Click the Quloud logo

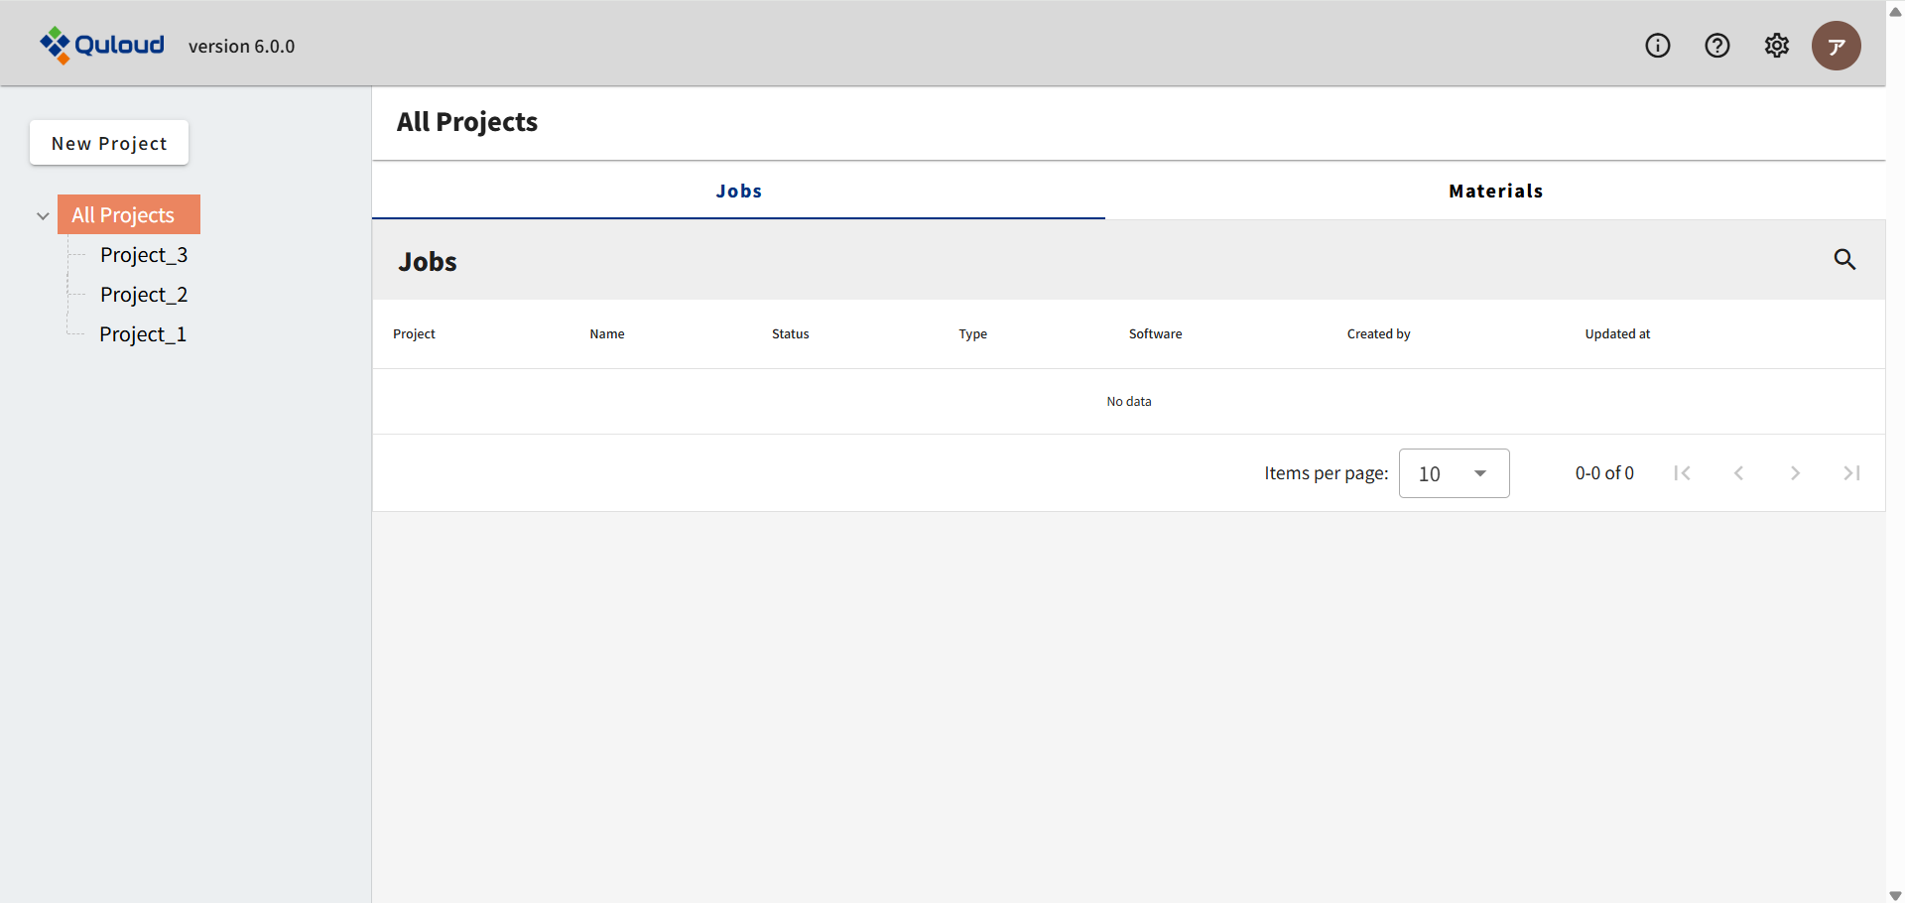[x=102, y=45]
